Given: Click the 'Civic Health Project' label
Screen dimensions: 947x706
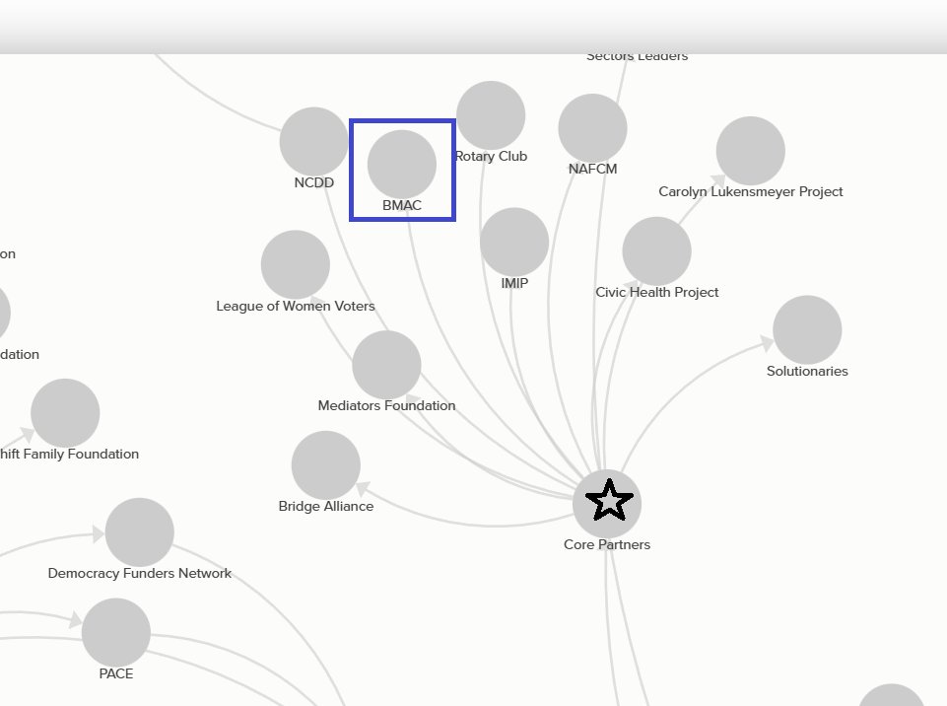Looking at the screenshot, I should click(657, 292).
